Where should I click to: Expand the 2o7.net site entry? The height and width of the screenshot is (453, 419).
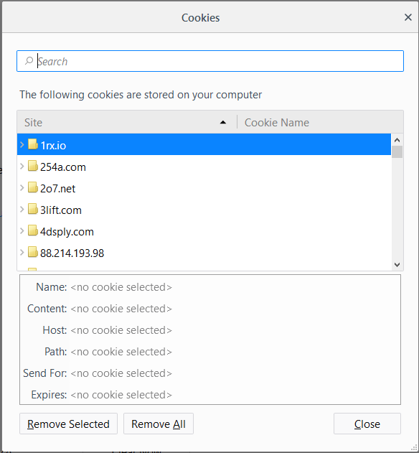coord(22,187)
